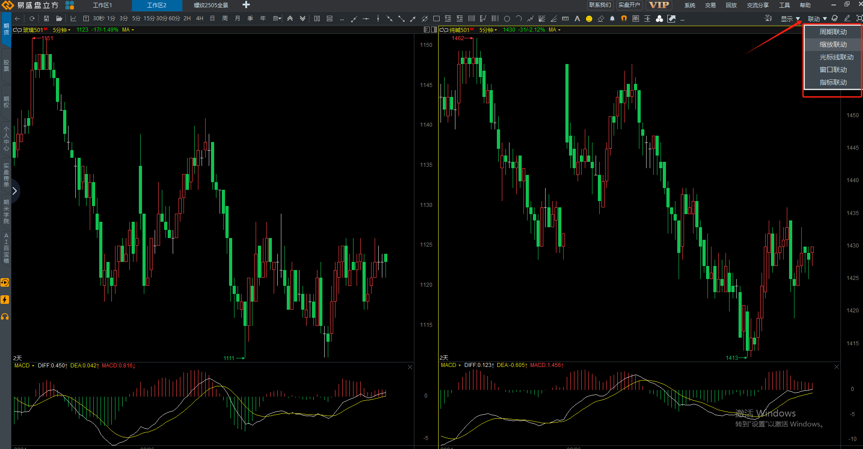Image resolution: width=863 pixels, height=449 pixels.
Task: Click the alert bell icon
Action: [x=612, y=18]
